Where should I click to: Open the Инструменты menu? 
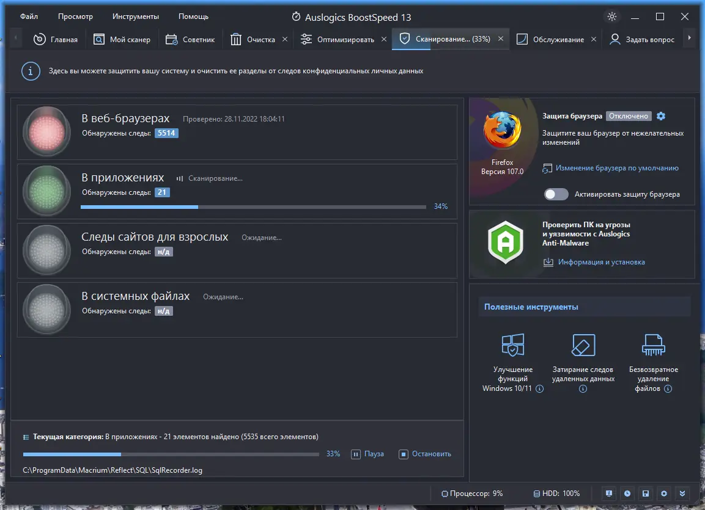point(135,16)
